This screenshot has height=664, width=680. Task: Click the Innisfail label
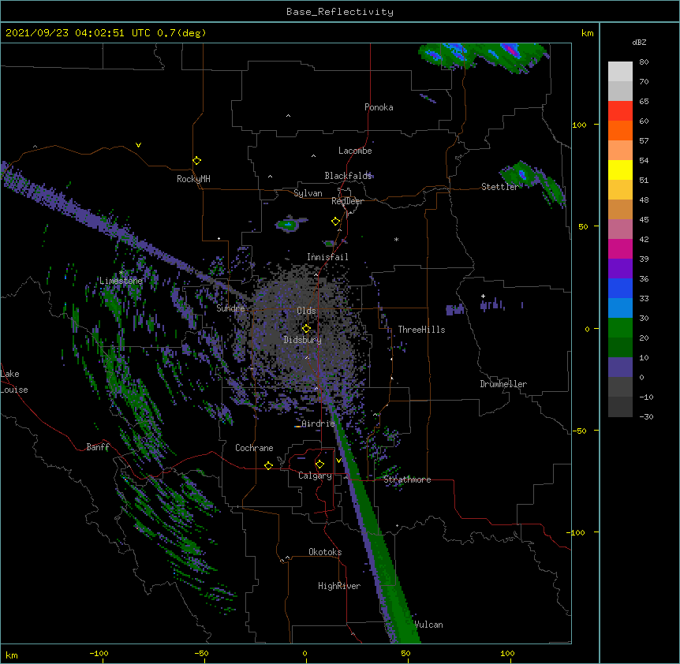(x=327, y=257)
